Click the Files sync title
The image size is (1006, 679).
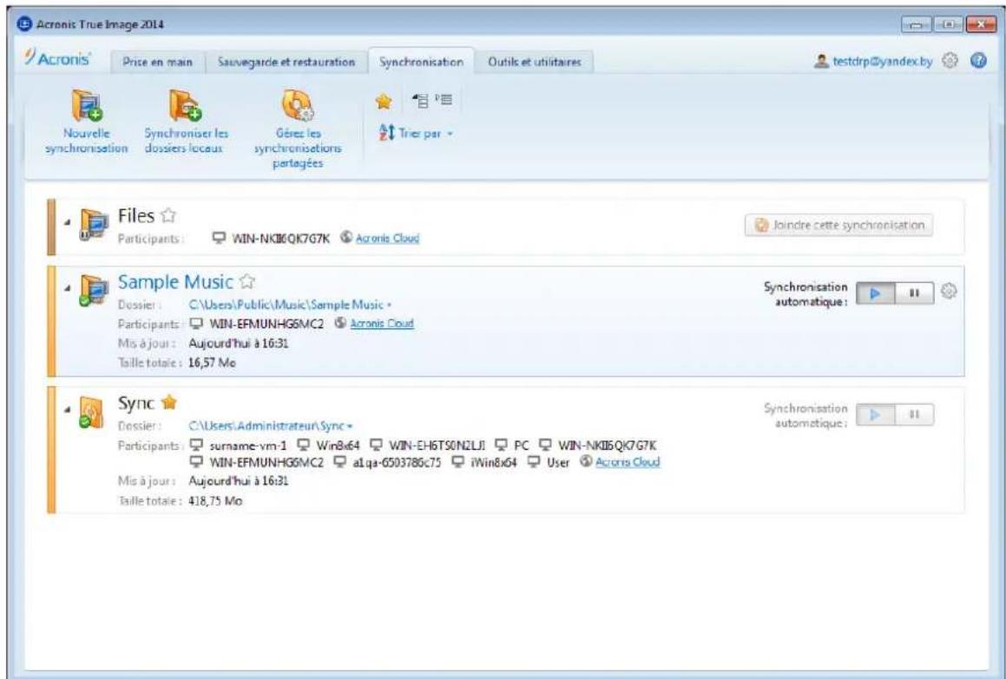point(136,215)
